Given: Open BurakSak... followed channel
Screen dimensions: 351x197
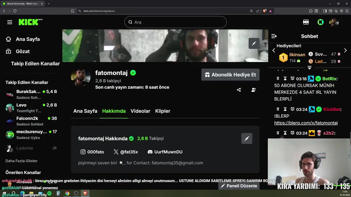Looking at the screenshot, I should tap(31, 94).
